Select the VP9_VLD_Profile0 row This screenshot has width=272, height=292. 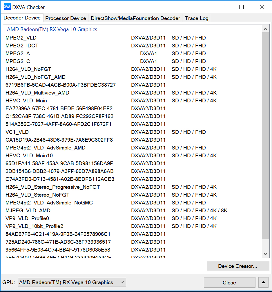pyautogui.click(x=132, y=218)
